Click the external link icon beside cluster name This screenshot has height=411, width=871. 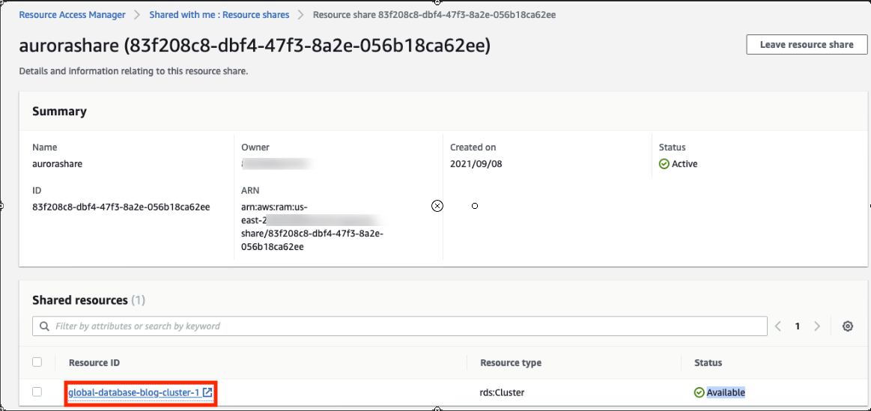pos(207,393)
